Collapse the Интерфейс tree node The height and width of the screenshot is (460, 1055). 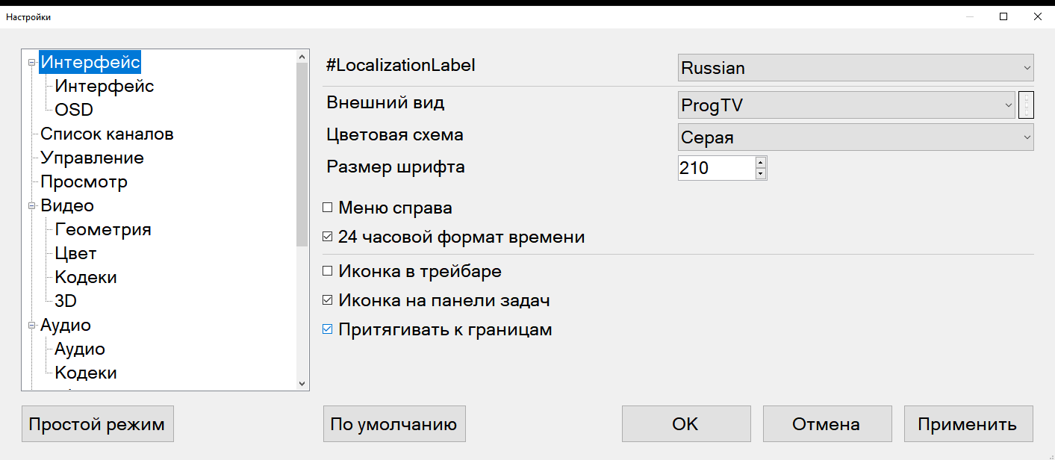pos(31,63)
